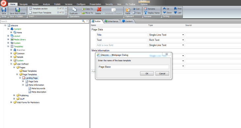Open search options dropdown arrow
Screen dimensions: 241x128
[x=87, y=21]
